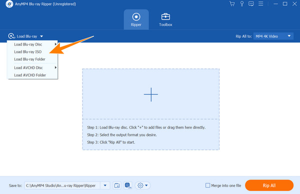This screenshot has width=300, height=194.
Task: Expand the settings gear dropdown arrow
Action: [146, 185]
